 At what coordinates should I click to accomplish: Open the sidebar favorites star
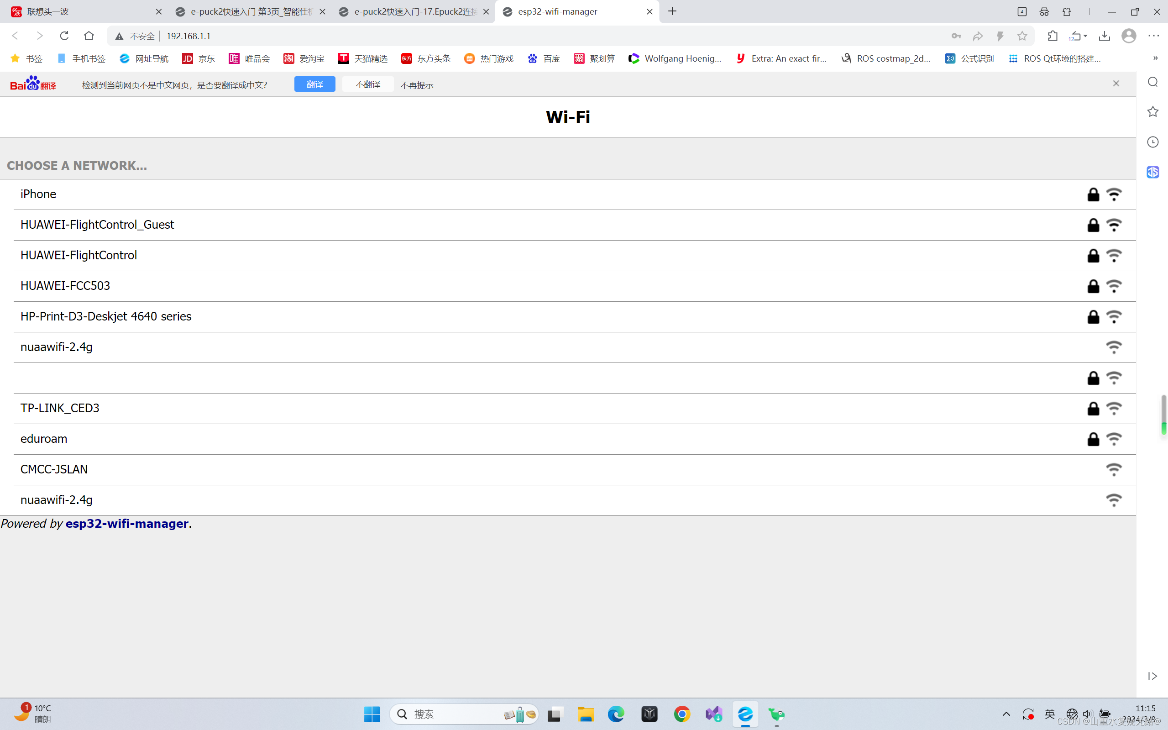(1152, 111)
